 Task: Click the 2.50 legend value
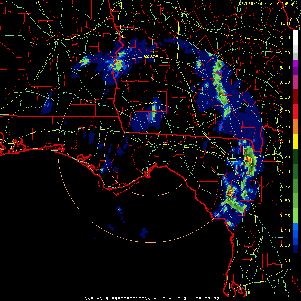click(x=285, y=97)
